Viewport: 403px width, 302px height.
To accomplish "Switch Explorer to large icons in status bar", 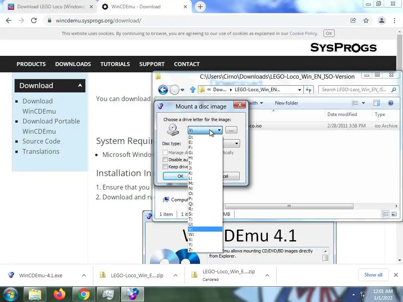I will coord(394,214).
